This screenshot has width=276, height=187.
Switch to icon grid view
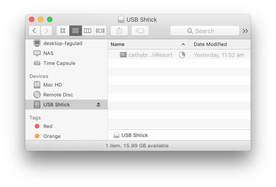click(63, 31)
